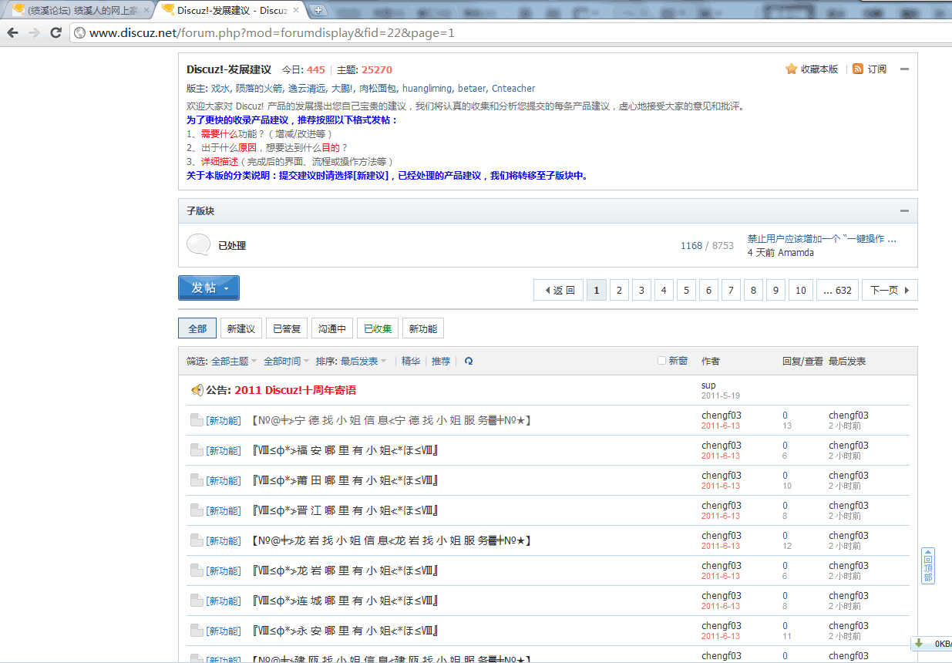Select the 全部 category tab
Screen dimensions: 952x663
pyautogui.click(x=197, y=328)
